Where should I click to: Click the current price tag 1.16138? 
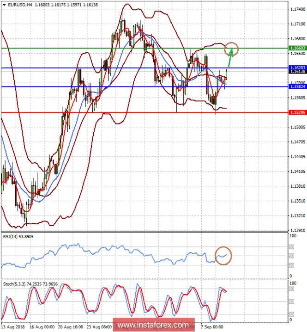pyautogui.click(x=298, y=72)
